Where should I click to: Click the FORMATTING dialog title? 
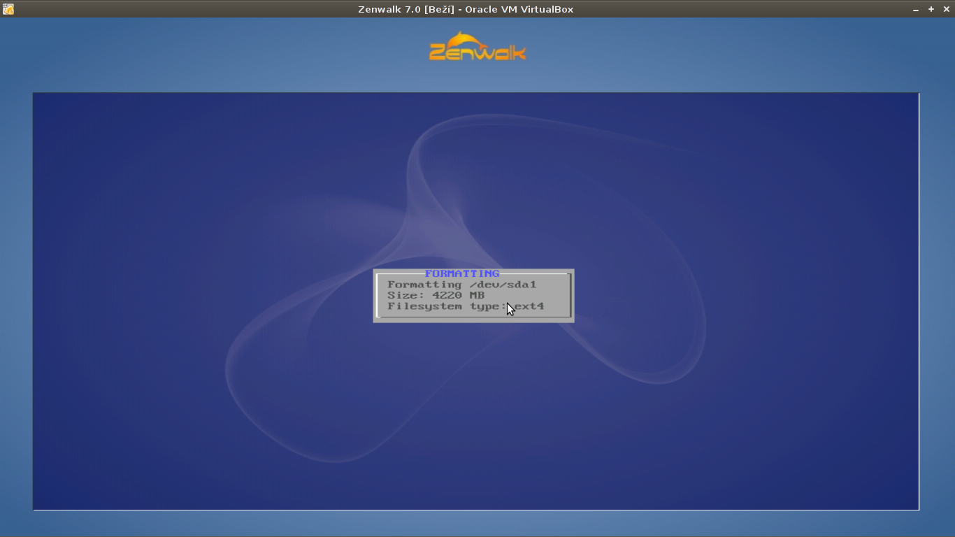pyautogui.click(x=462, y=273)
